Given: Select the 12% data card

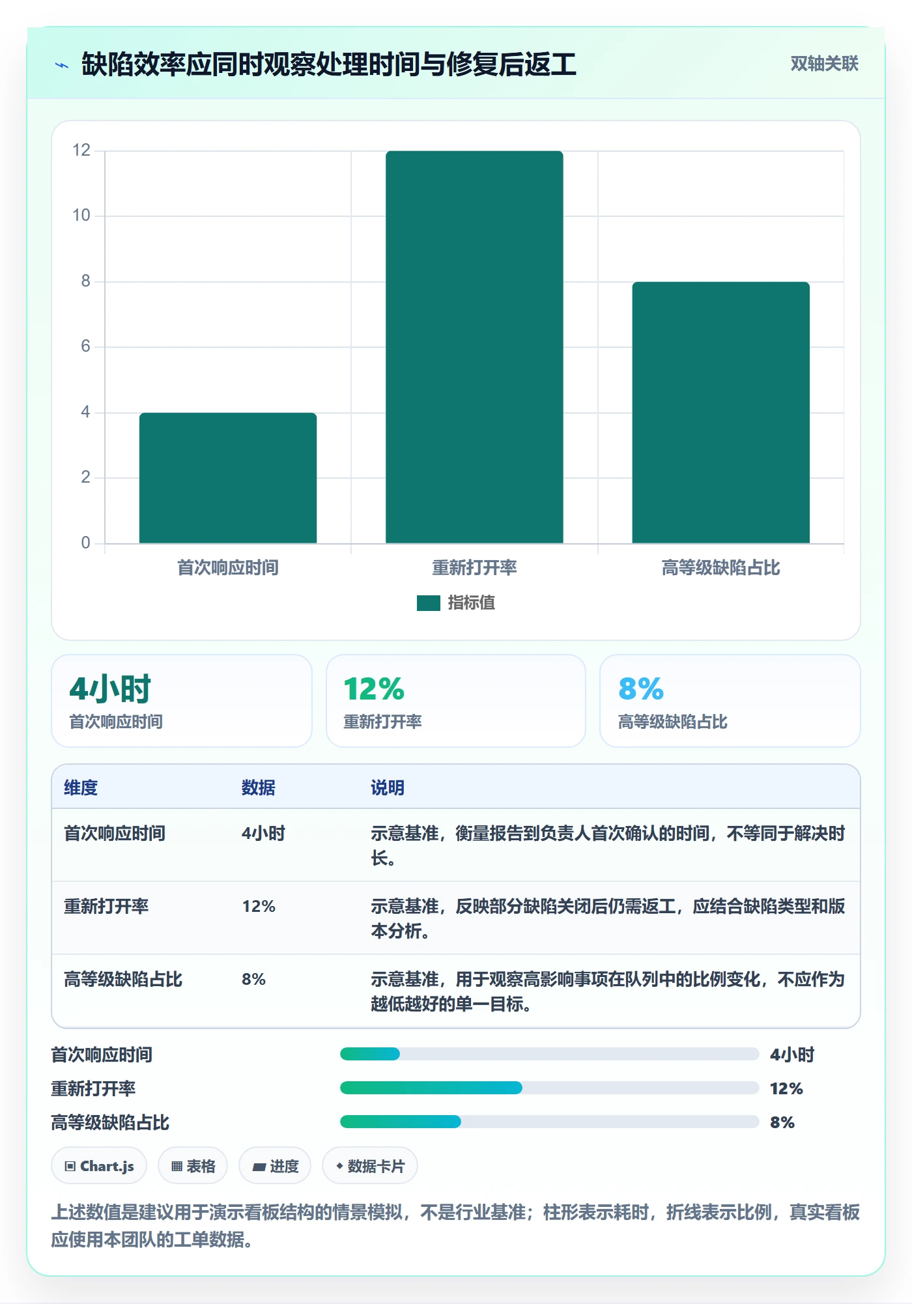Looking at the screenshot, I should point(456,701).
